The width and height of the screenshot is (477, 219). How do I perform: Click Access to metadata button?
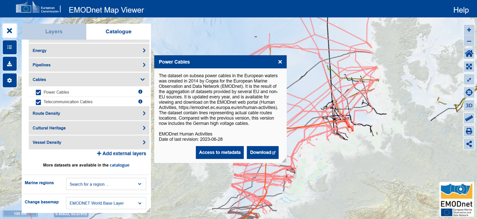click(220, 152)
